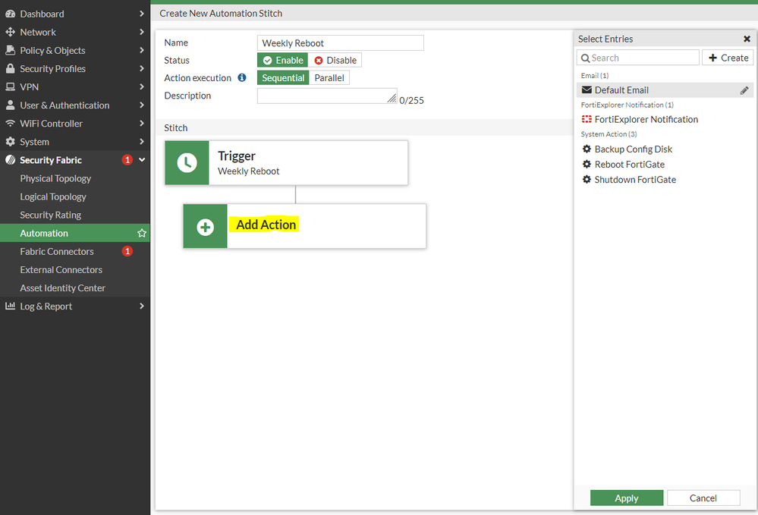Click the Add Action label

[x=266, y=225]
